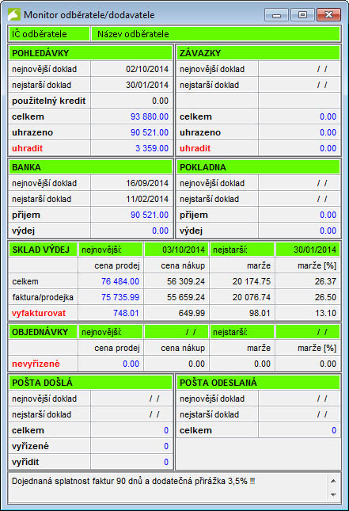Select the POHLEDÁVKY section header
Viewport: 349px width, 511px height.
point(90,53)
